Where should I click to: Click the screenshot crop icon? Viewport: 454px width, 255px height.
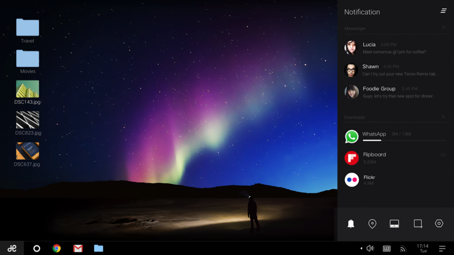pos(417,224)
